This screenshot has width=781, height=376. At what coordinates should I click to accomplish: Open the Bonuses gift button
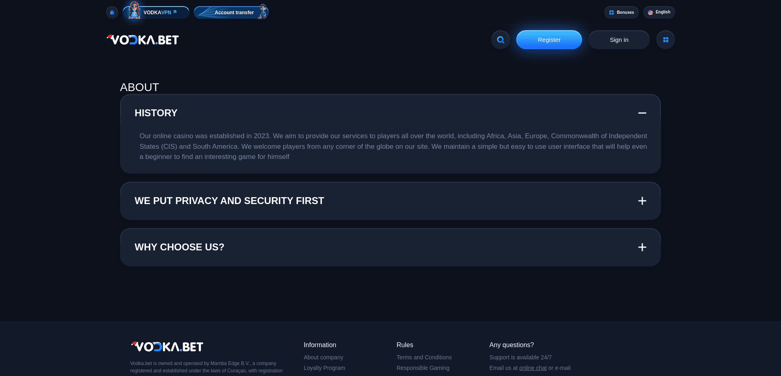[621, 12]
